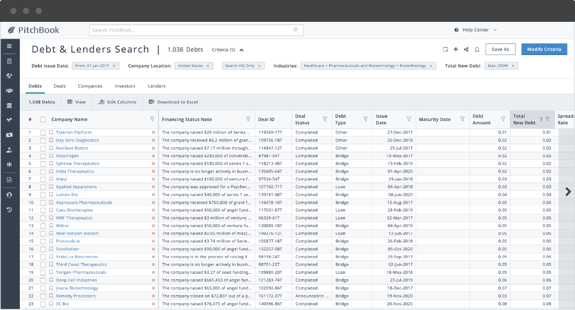Switch to the Debts tab
The height and width of the screenshot is (310, 575).
point(35,86)
